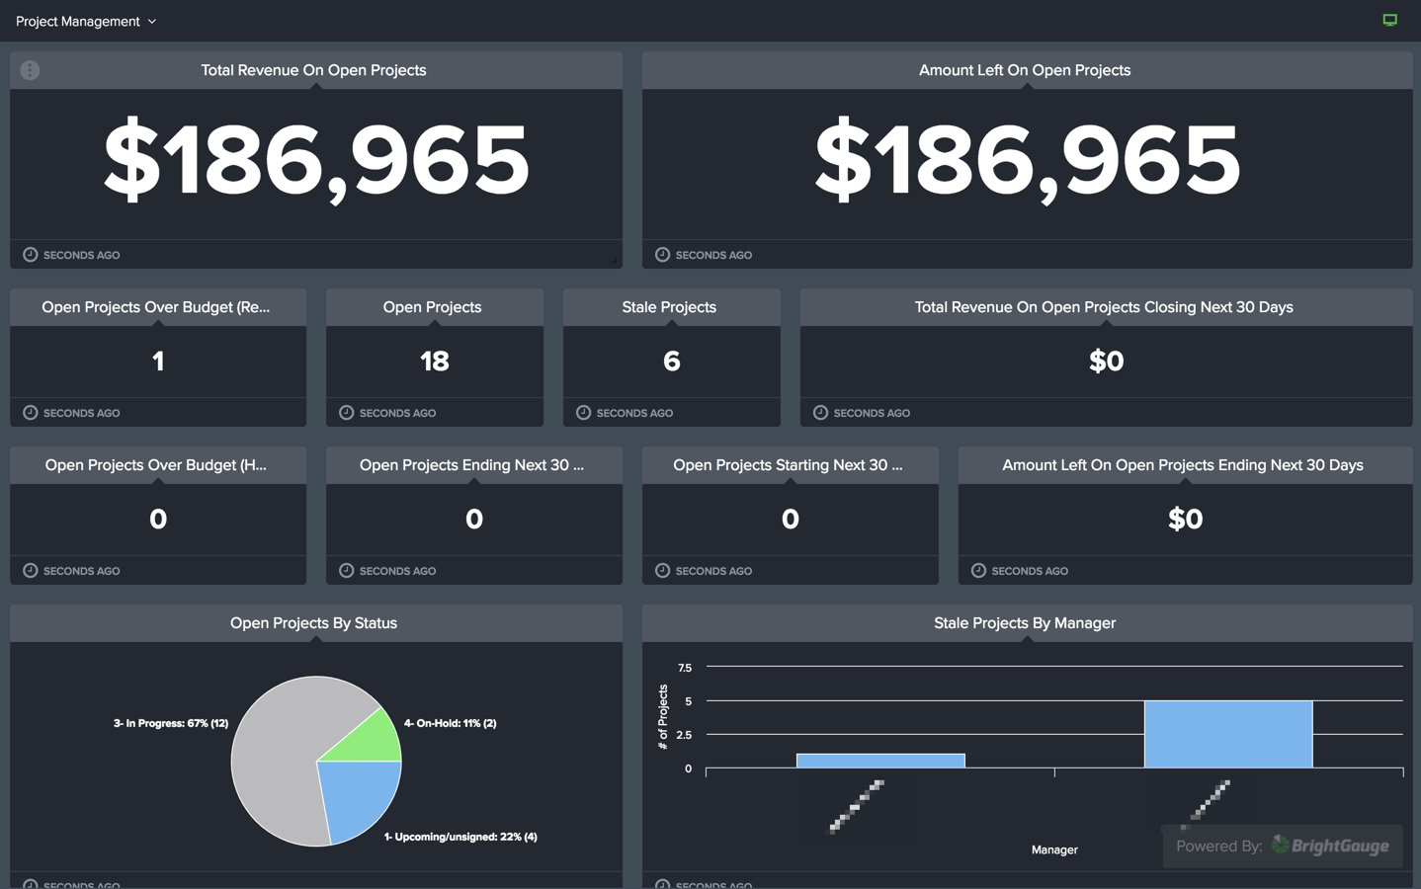Click the short bar in Stale Projects By Manager
This screenshot has width=1421, height=889.
click(879, 761)
